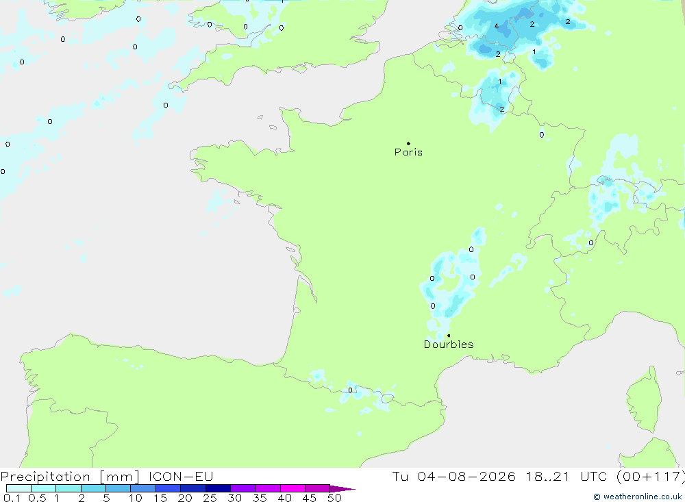This screenshot has height=502, width=685.
Task: Click the legend swatch between 0.1 and 0.5
Action: tap(18, 488)
